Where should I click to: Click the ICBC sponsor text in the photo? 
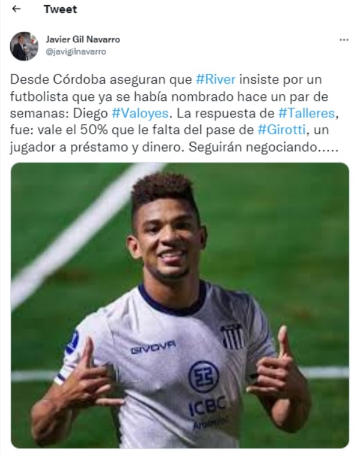(207, 406)
